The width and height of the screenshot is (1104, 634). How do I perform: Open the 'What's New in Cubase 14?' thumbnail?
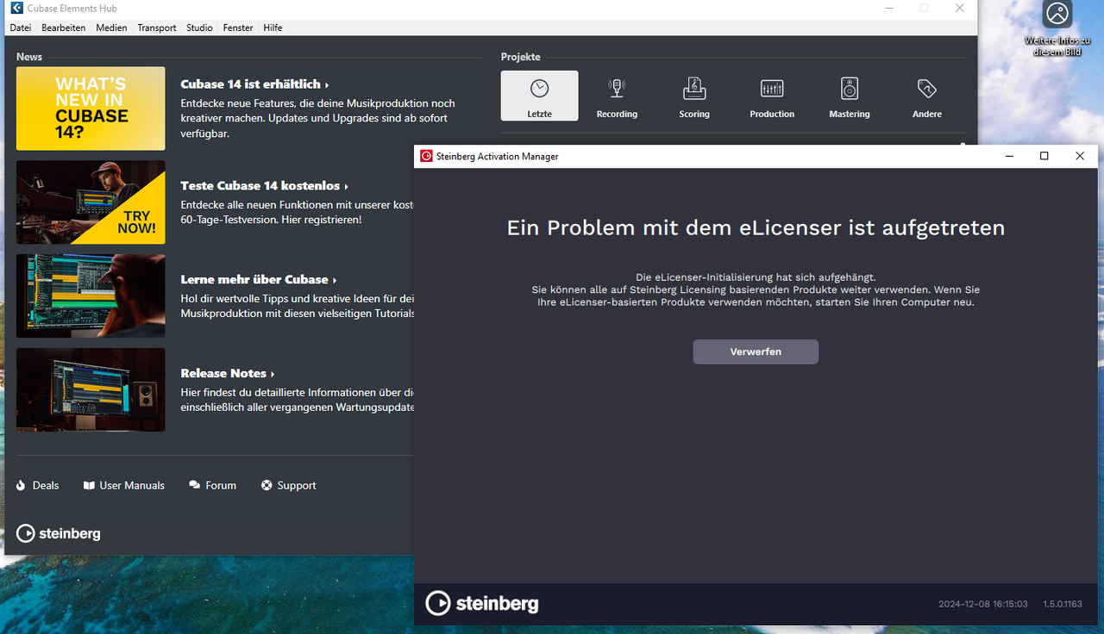coord(91,109)
